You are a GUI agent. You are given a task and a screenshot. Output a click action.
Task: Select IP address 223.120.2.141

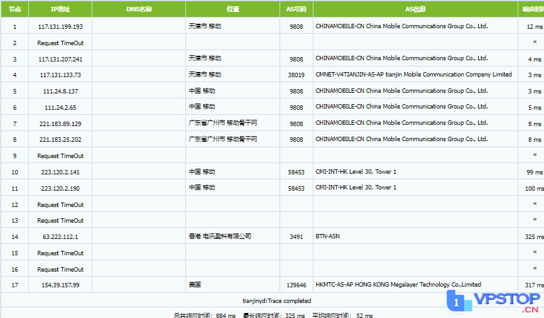tap(60, 172)
